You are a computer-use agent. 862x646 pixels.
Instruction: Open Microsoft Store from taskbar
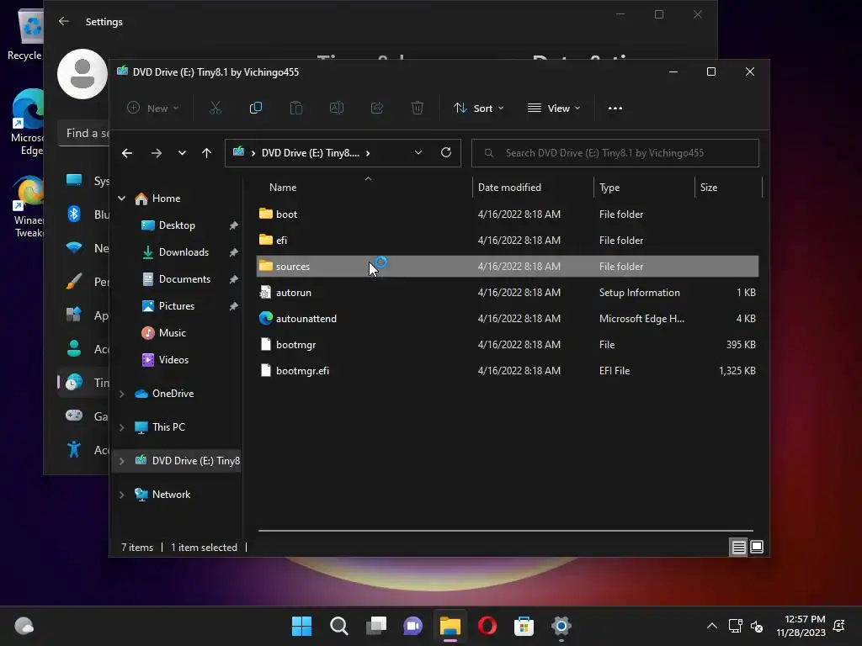pyautogui.click(x=524, y=626)
